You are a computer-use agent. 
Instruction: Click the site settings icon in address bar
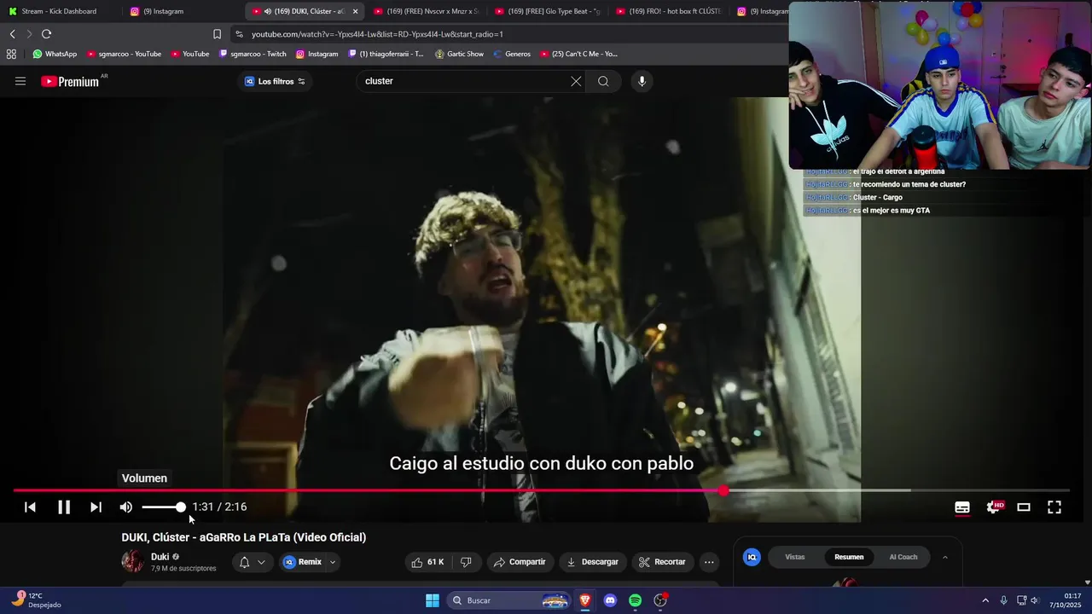pyautogui.click(x=239, y=34)
